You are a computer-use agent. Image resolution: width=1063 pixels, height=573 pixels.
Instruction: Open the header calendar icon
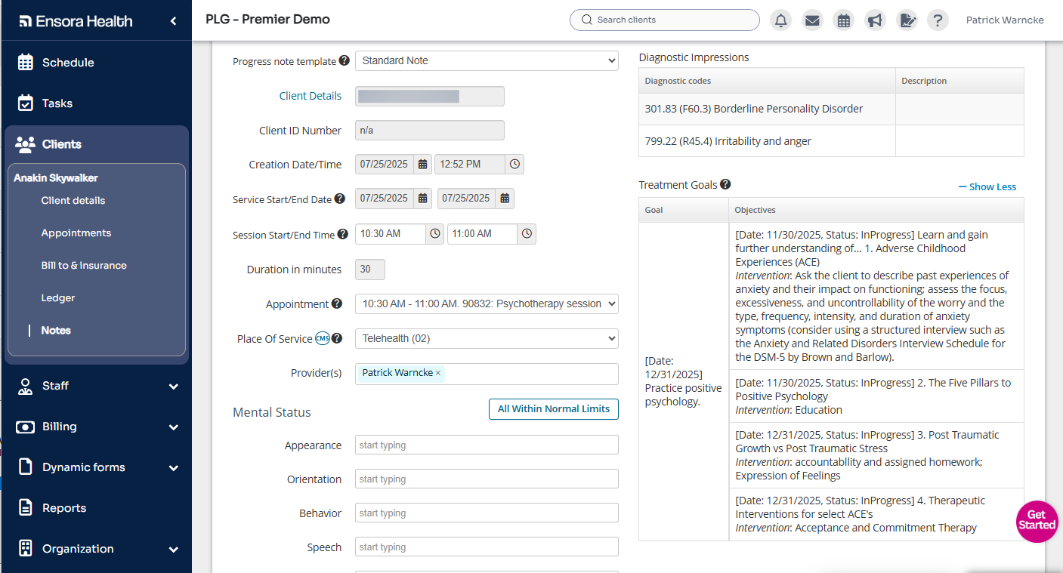click(844, 20)
